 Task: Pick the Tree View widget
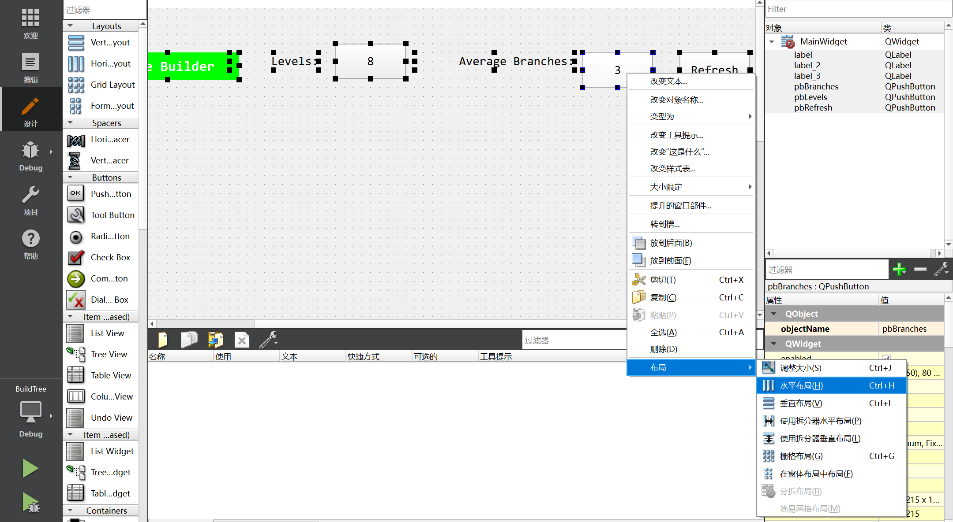pyautogui.click(x=101, y=354)
